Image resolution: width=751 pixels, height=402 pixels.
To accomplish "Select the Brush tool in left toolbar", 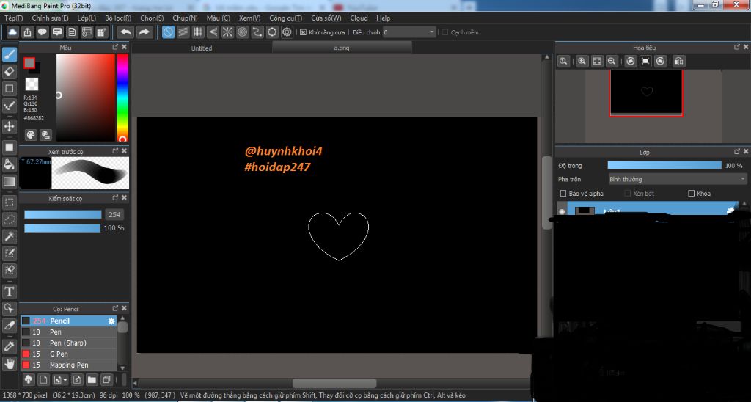I will [x=9, y=54].
